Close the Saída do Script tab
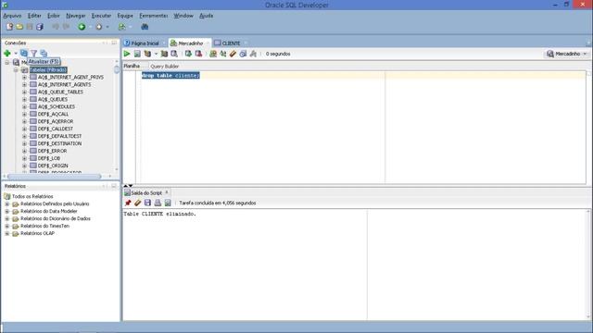 [x=167, y=192]
